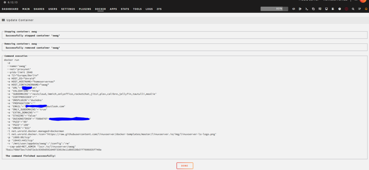Click the /mnt/user/appdata/swag volume line
Viewport: 369px width, 170px height.
click(38, 144)
